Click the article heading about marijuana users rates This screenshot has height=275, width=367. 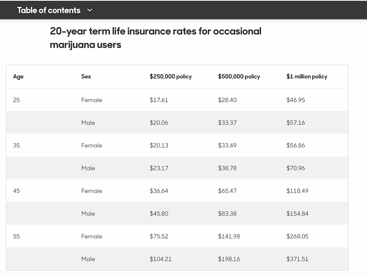[155, 38]
